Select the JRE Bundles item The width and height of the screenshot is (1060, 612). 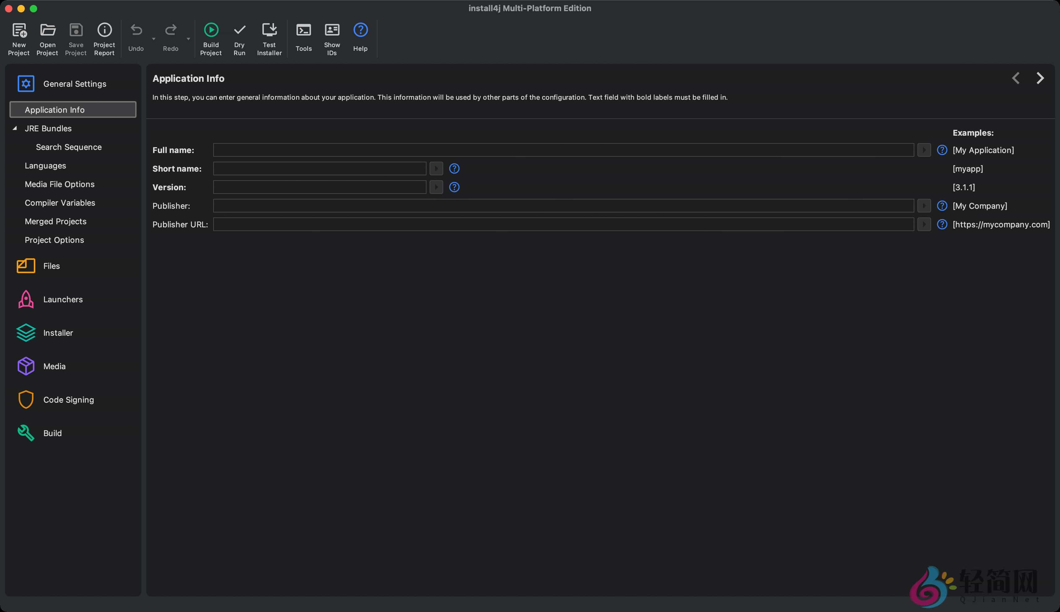pos(48,128)
